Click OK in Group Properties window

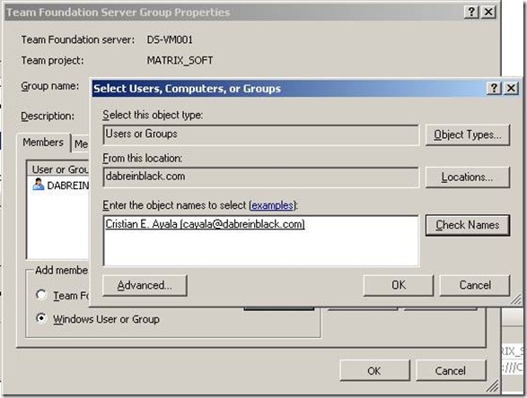[x=374, y=370]
